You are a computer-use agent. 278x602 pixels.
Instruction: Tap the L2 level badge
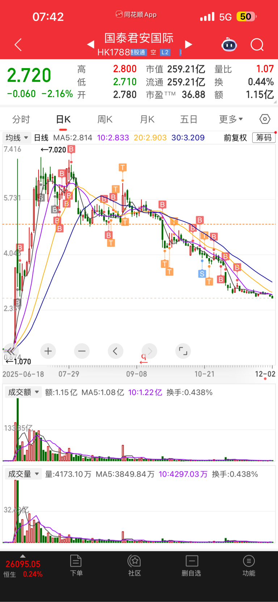(x=165, y=53)
